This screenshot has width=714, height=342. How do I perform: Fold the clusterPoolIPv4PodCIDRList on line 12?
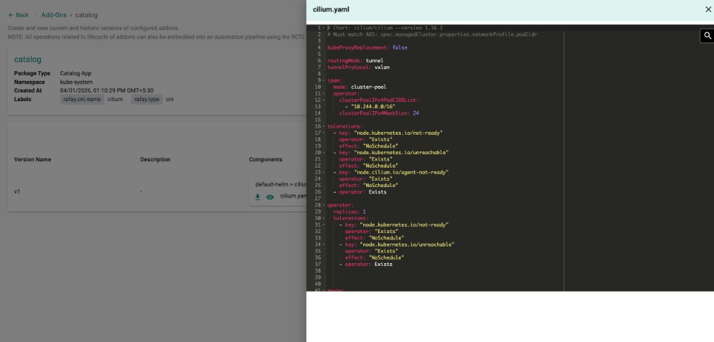[x=323, y=100]
